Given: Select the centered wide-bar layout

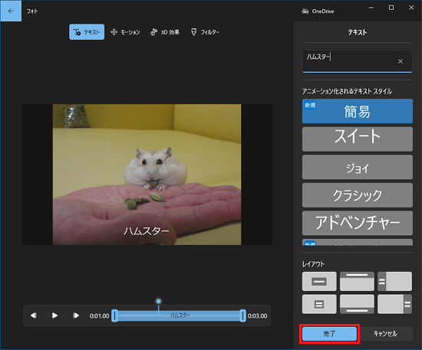Looking at the screenshot, I should click(x=319, y=282).
